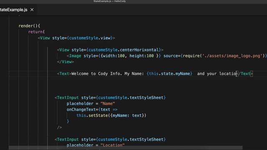Image resolution: width=267 pixels, height=150 pixels.
Task: Click 'customeStyle.centerHorixontal' style value
Action: tap(123, 50)
